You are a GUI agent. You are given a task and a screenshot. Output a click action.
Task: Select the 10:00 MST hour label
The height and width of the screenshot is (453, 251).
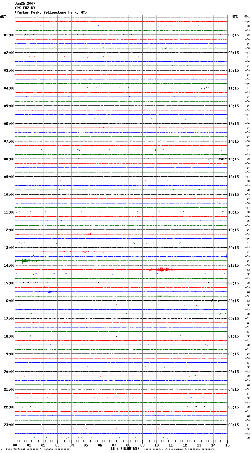[9, 195]
